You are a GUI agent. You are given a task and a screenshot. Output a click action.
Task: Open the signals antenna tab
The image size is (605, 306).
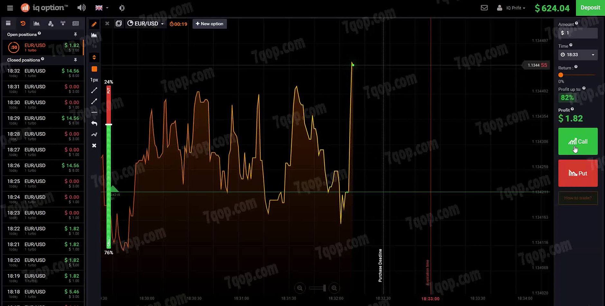pyautogui.click(x=63, y=23)
